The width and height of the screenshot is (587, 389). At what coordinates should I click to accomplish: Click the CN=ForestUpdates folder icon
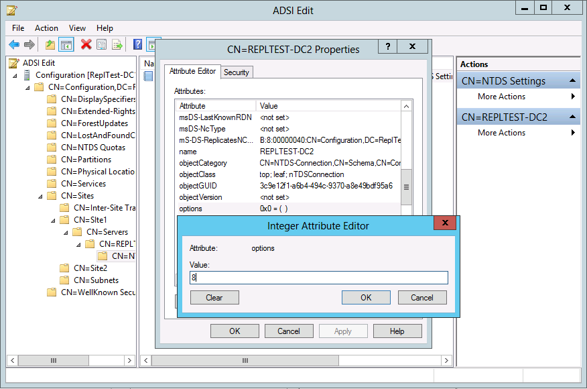(52, 123)
